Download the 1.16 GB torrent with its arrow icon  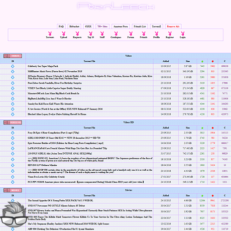point(13,77)
